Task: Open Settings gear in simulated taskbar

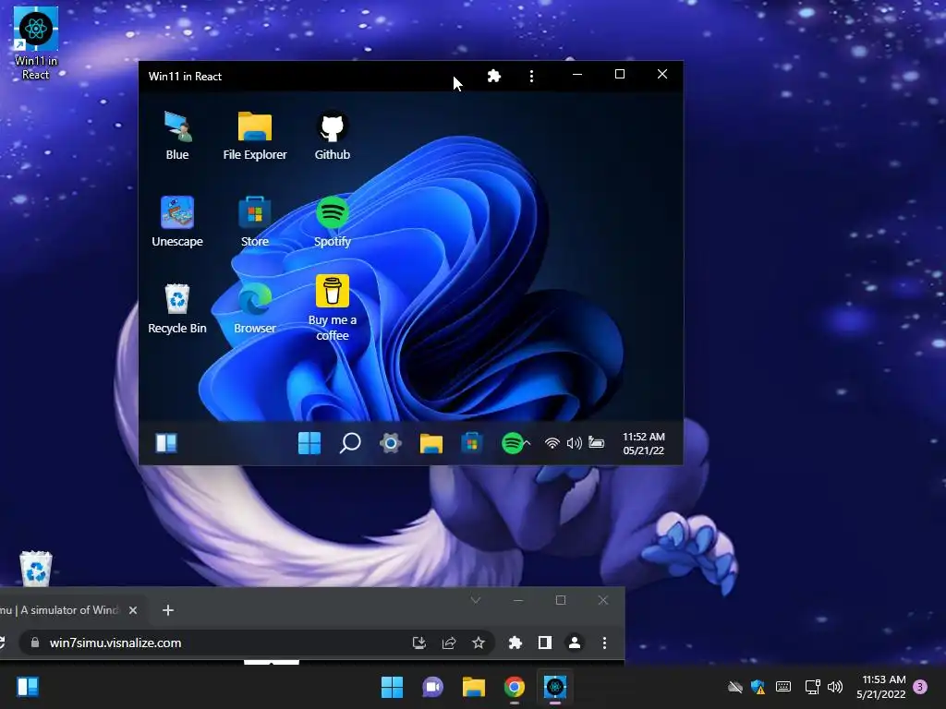Action: [391, 443]
